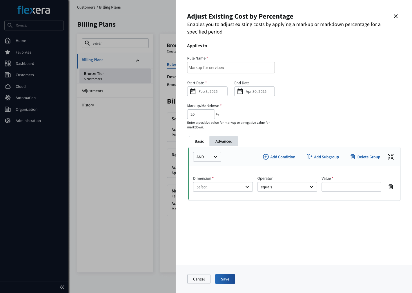The image size is (412, 293).
Task: Open the AND logical operator dropdown
Action: click(207, 157)
